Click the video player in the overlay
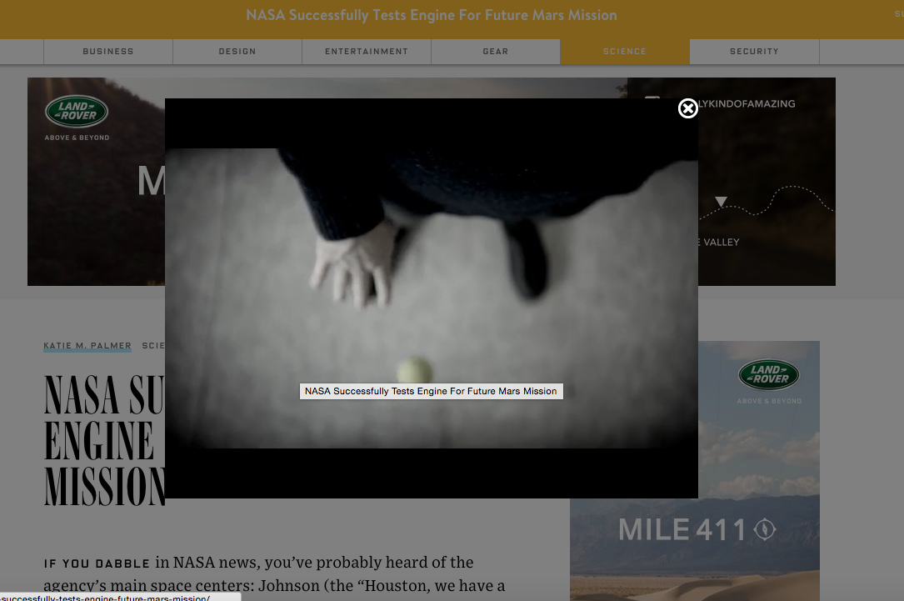The height and width of the screenshot is (601, 904). 432,298
